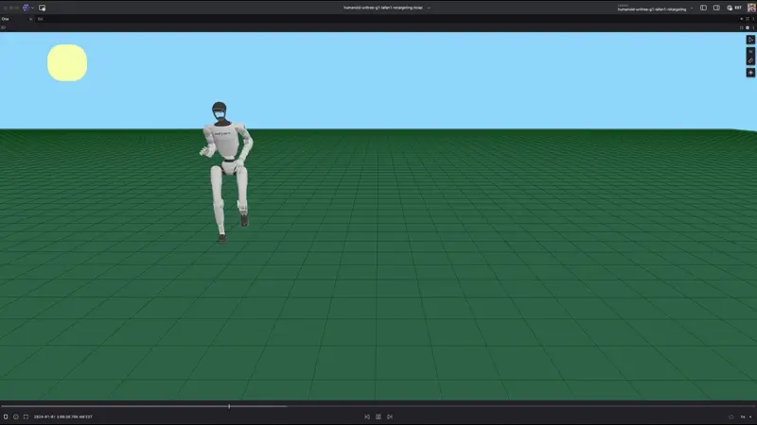Open the playback speed 1x dropdown

pyautogui.click(x=746, y=416)
